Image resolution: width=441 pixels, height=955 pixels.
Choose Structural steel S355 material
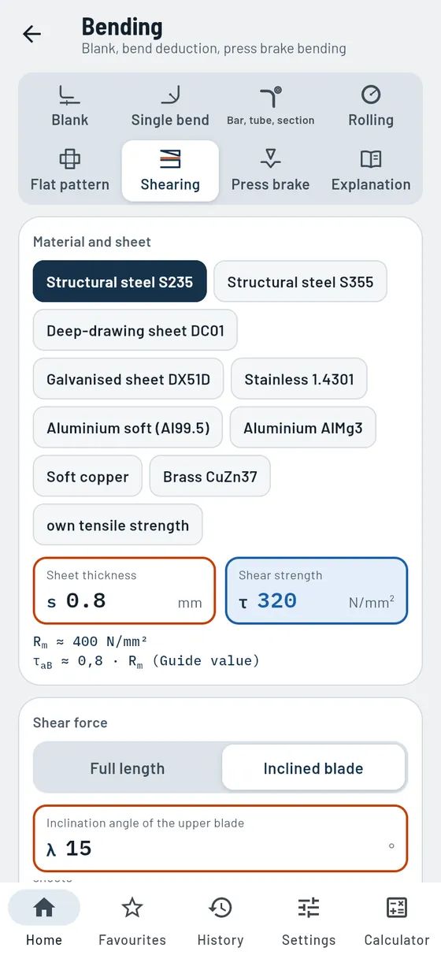pyautogui.click(x=300, y=281)
